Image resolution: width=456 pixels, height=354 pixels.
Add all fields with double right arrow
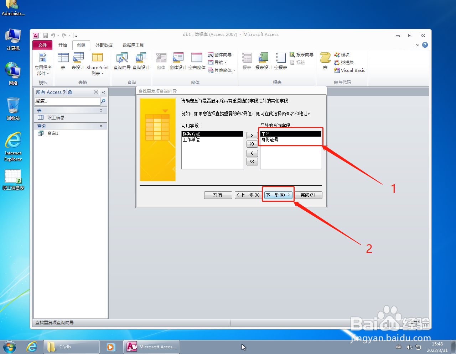click(x=252, y=144)
